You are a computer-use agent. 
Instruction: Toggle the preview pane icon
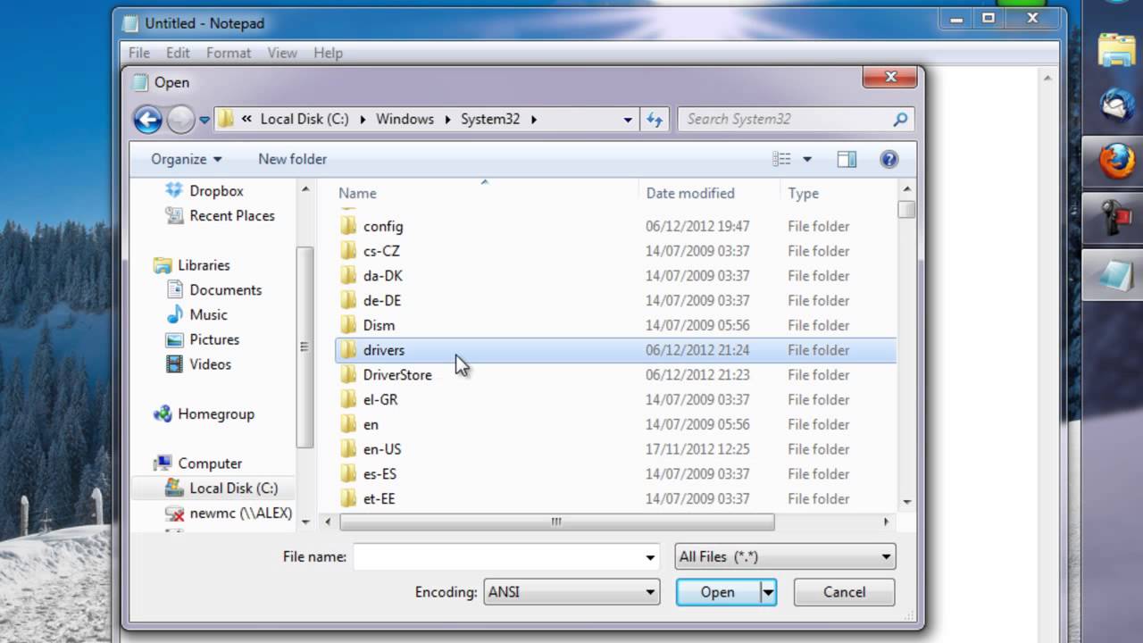(x=847, y=159)
